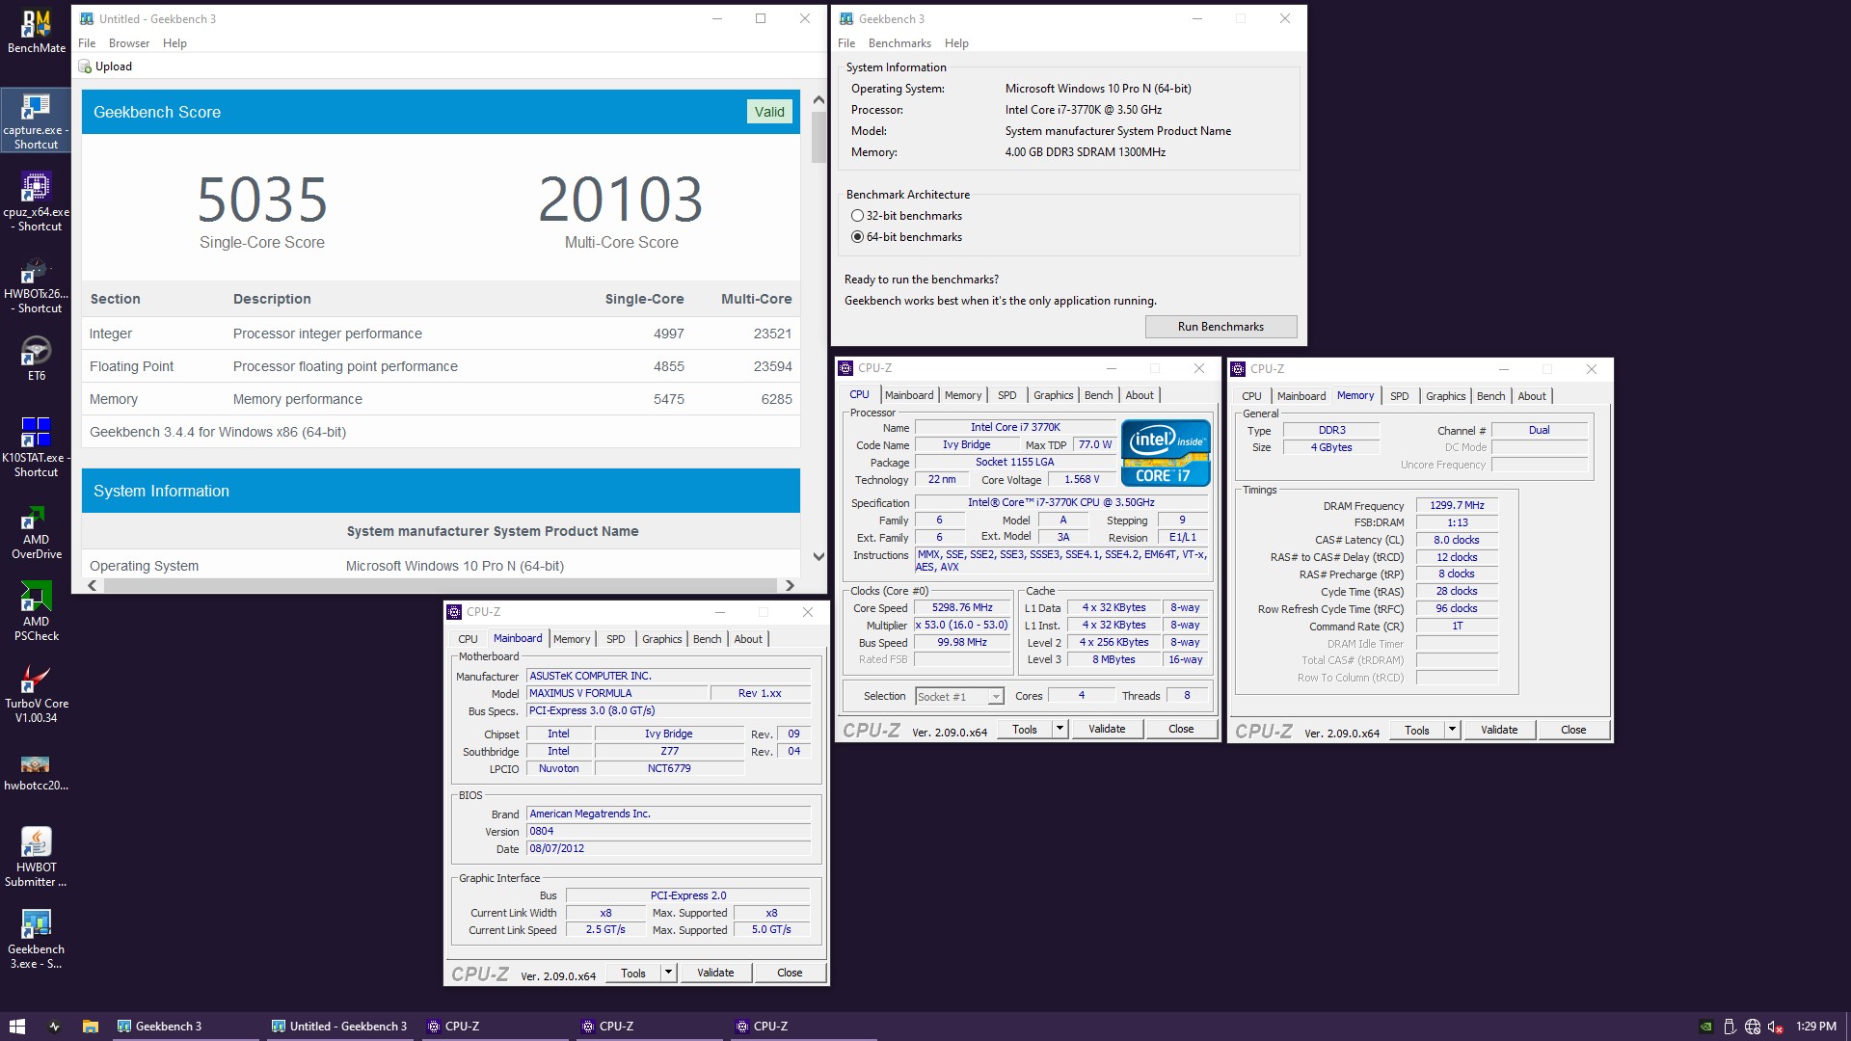Click the Core Speed 5298.76 MHz field
The image size is (1851, 1041).
[962, 608]
